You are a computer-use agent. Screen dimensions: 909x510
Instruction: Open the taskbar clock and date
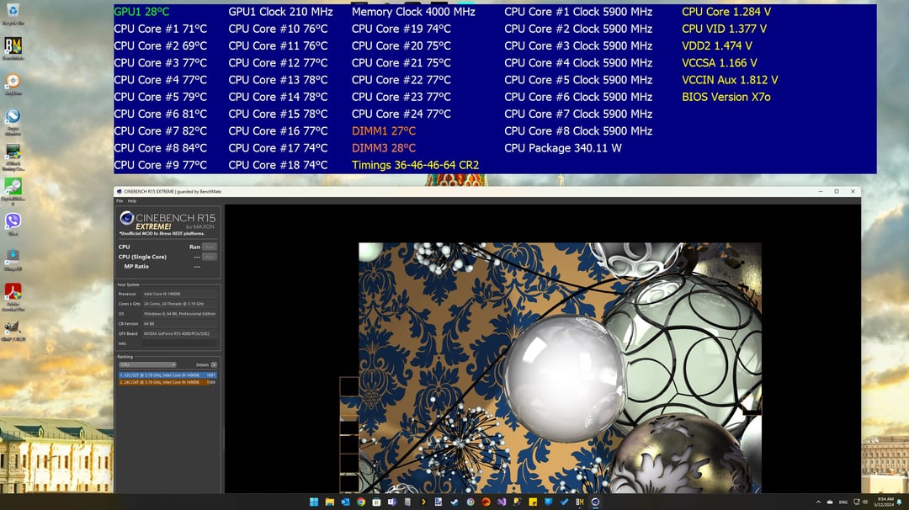click(884, 502)
